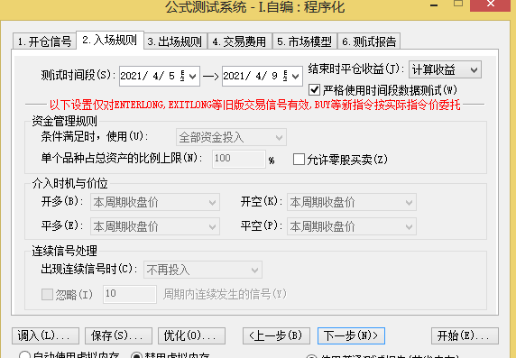
Task: Expand the 开空(K) price dropdown
Action: 352,202
